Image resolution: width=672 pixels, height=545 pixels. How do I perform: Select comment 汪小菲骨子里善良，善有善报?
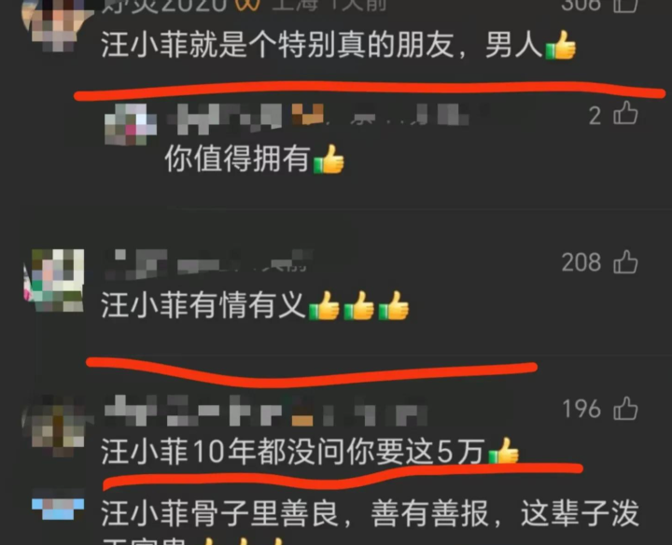pyautogui.click(x=295, y=513)
